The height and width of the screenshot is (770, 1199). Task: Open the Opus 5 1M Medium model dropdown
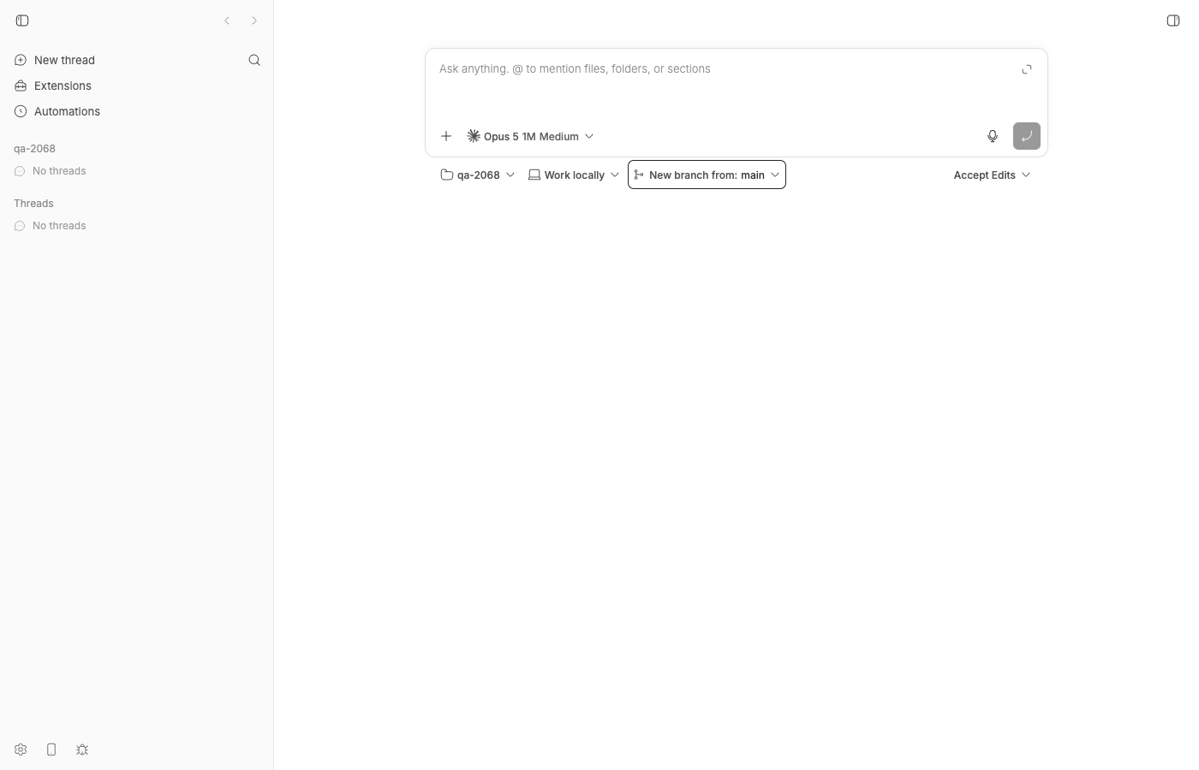click(x=530, y=136)
